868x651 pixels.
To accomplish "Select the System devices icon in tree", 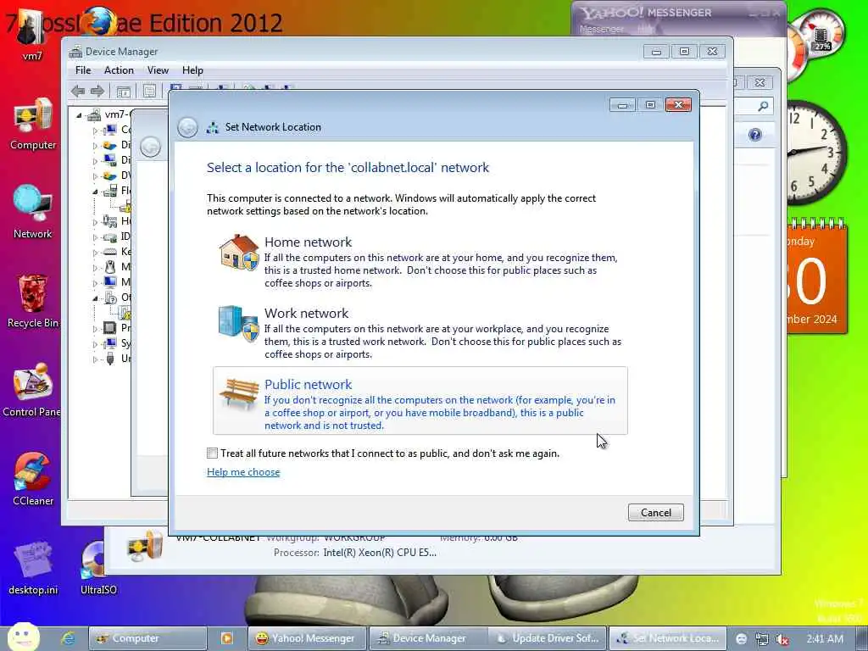I will [x=110, y=343].
